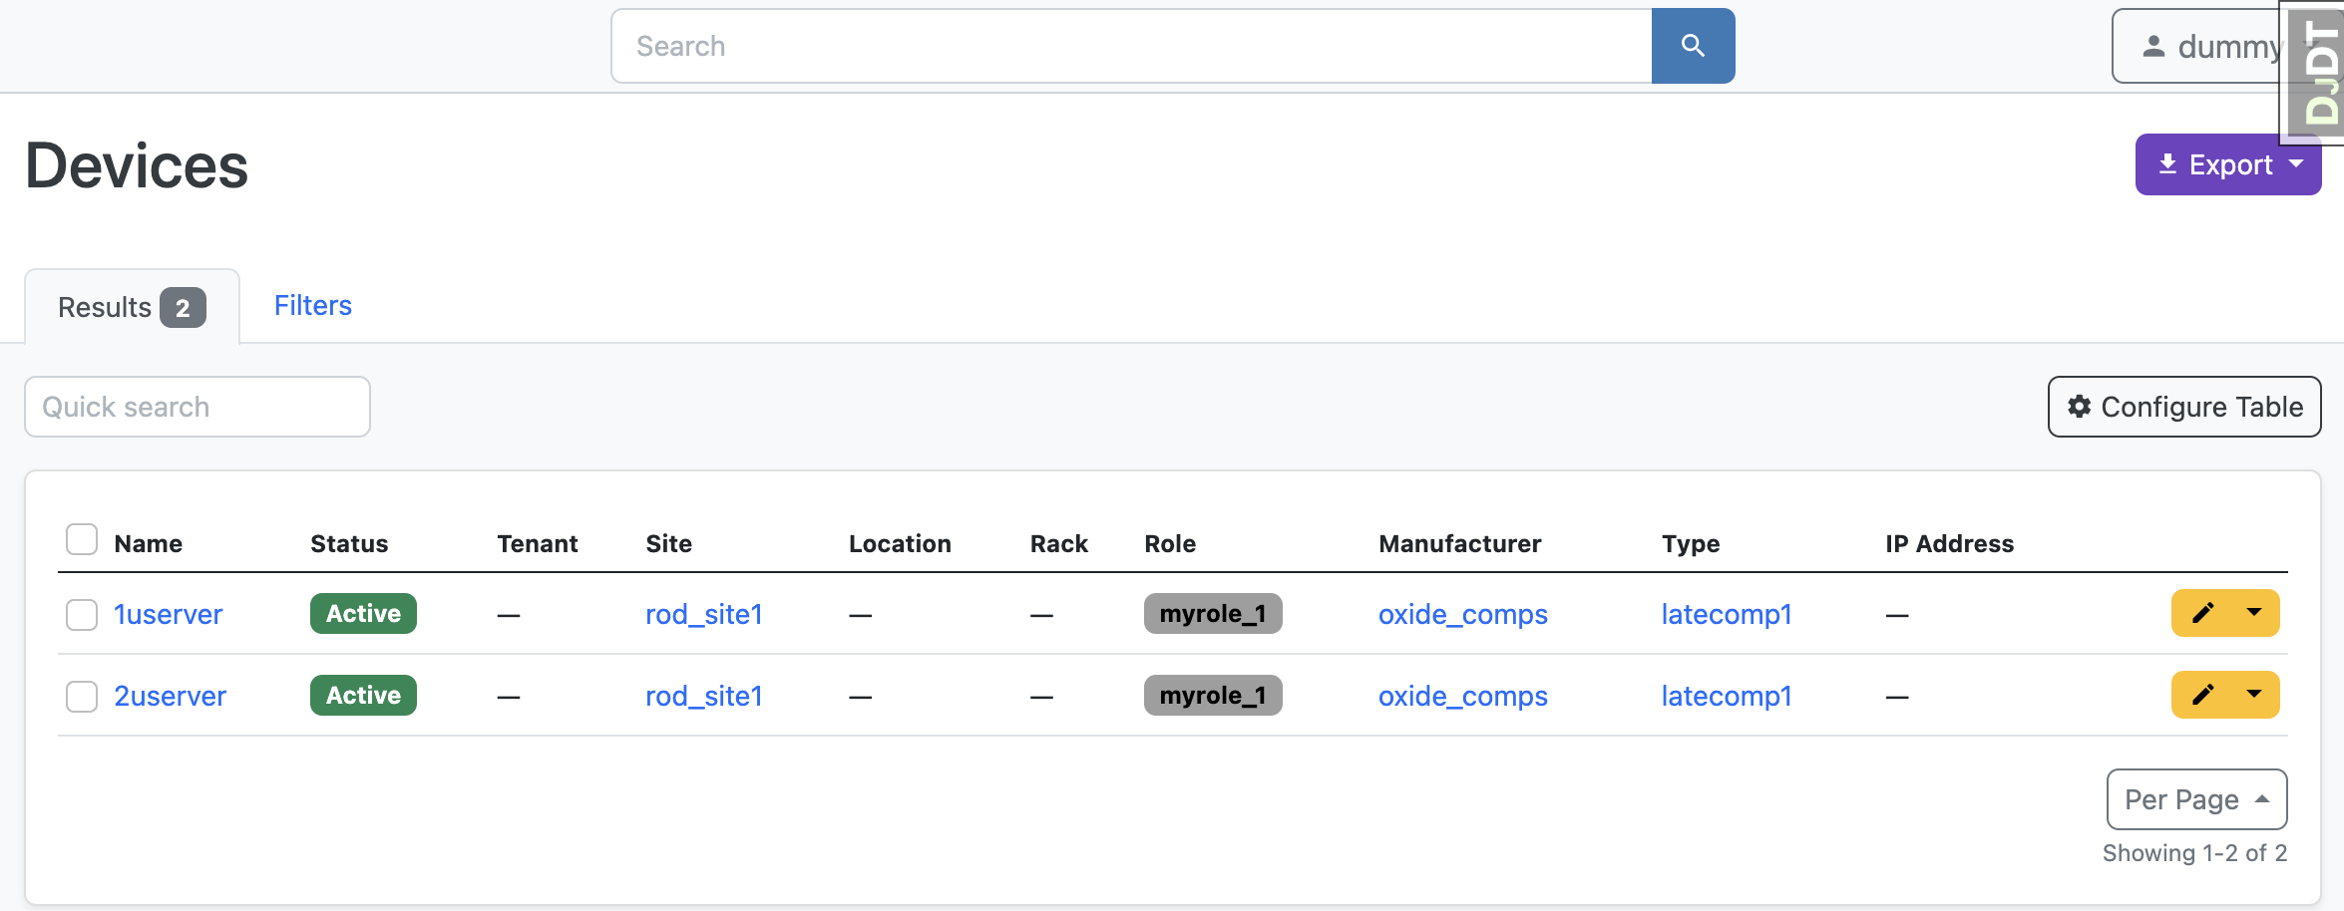
Task: Click the download icon on the Export button
Action: (x=2167, y=163)
